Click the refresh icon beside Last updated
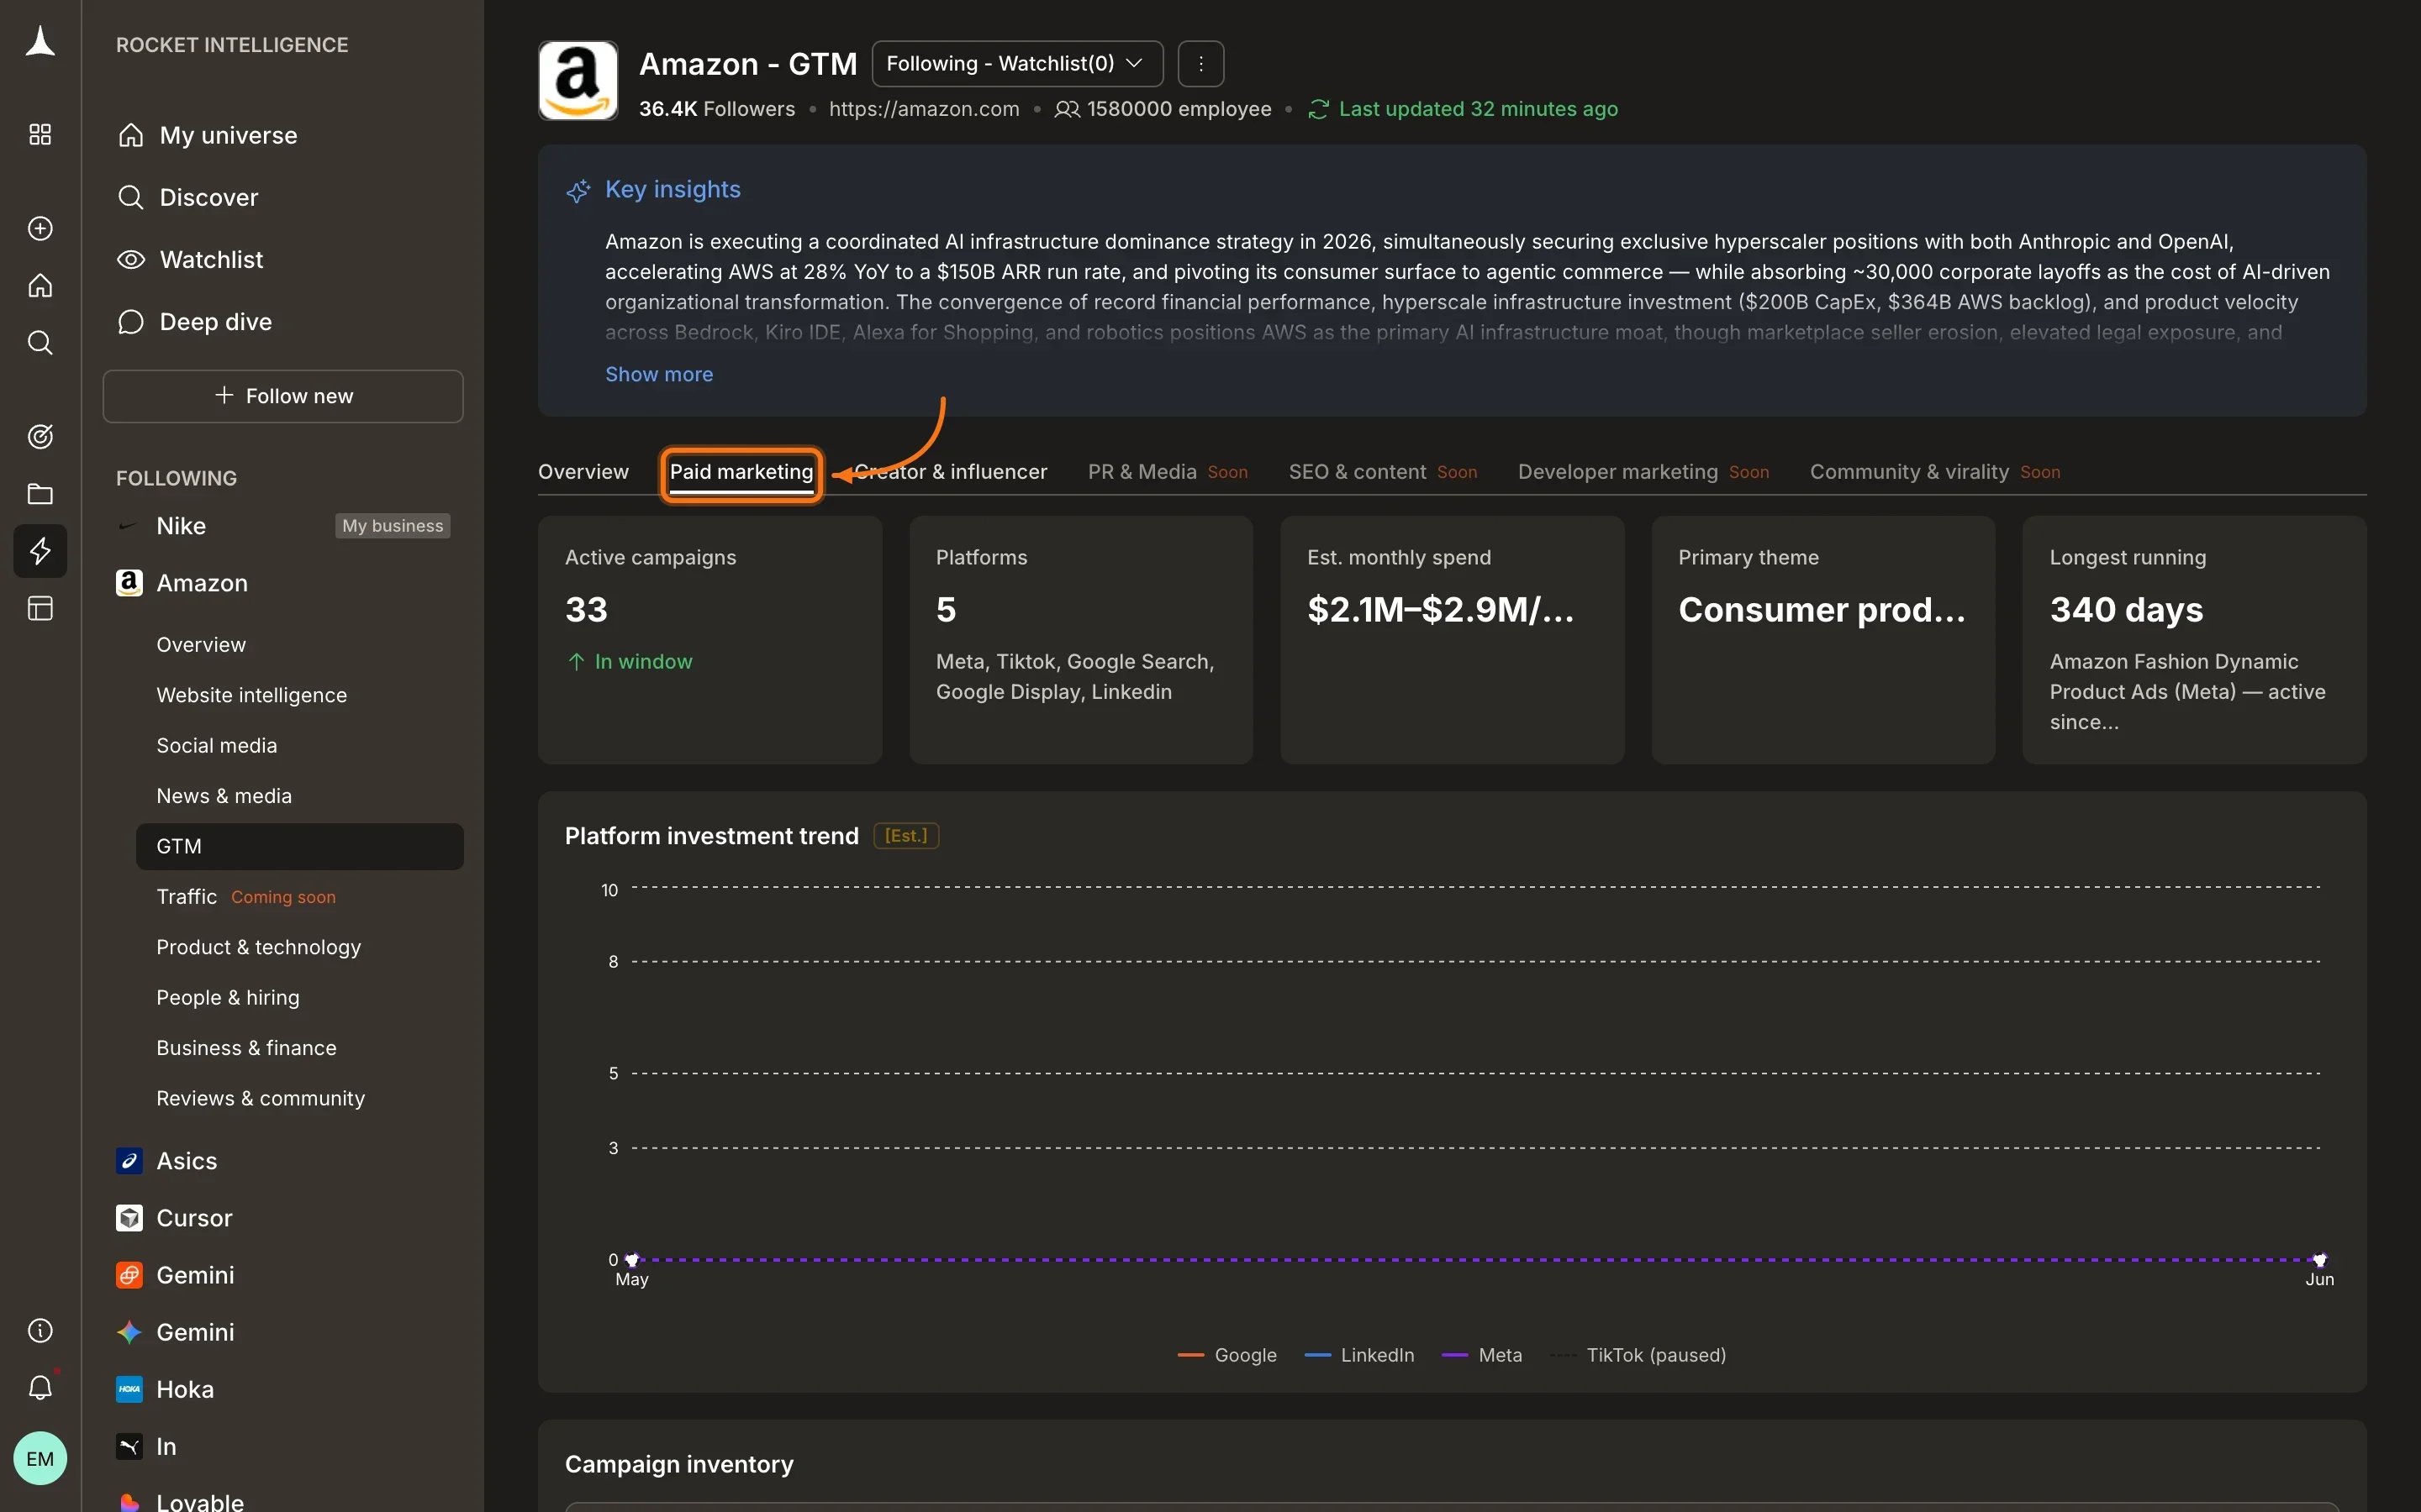This screenshot has height=1512, width=2421. click(x=1317, y=109)
